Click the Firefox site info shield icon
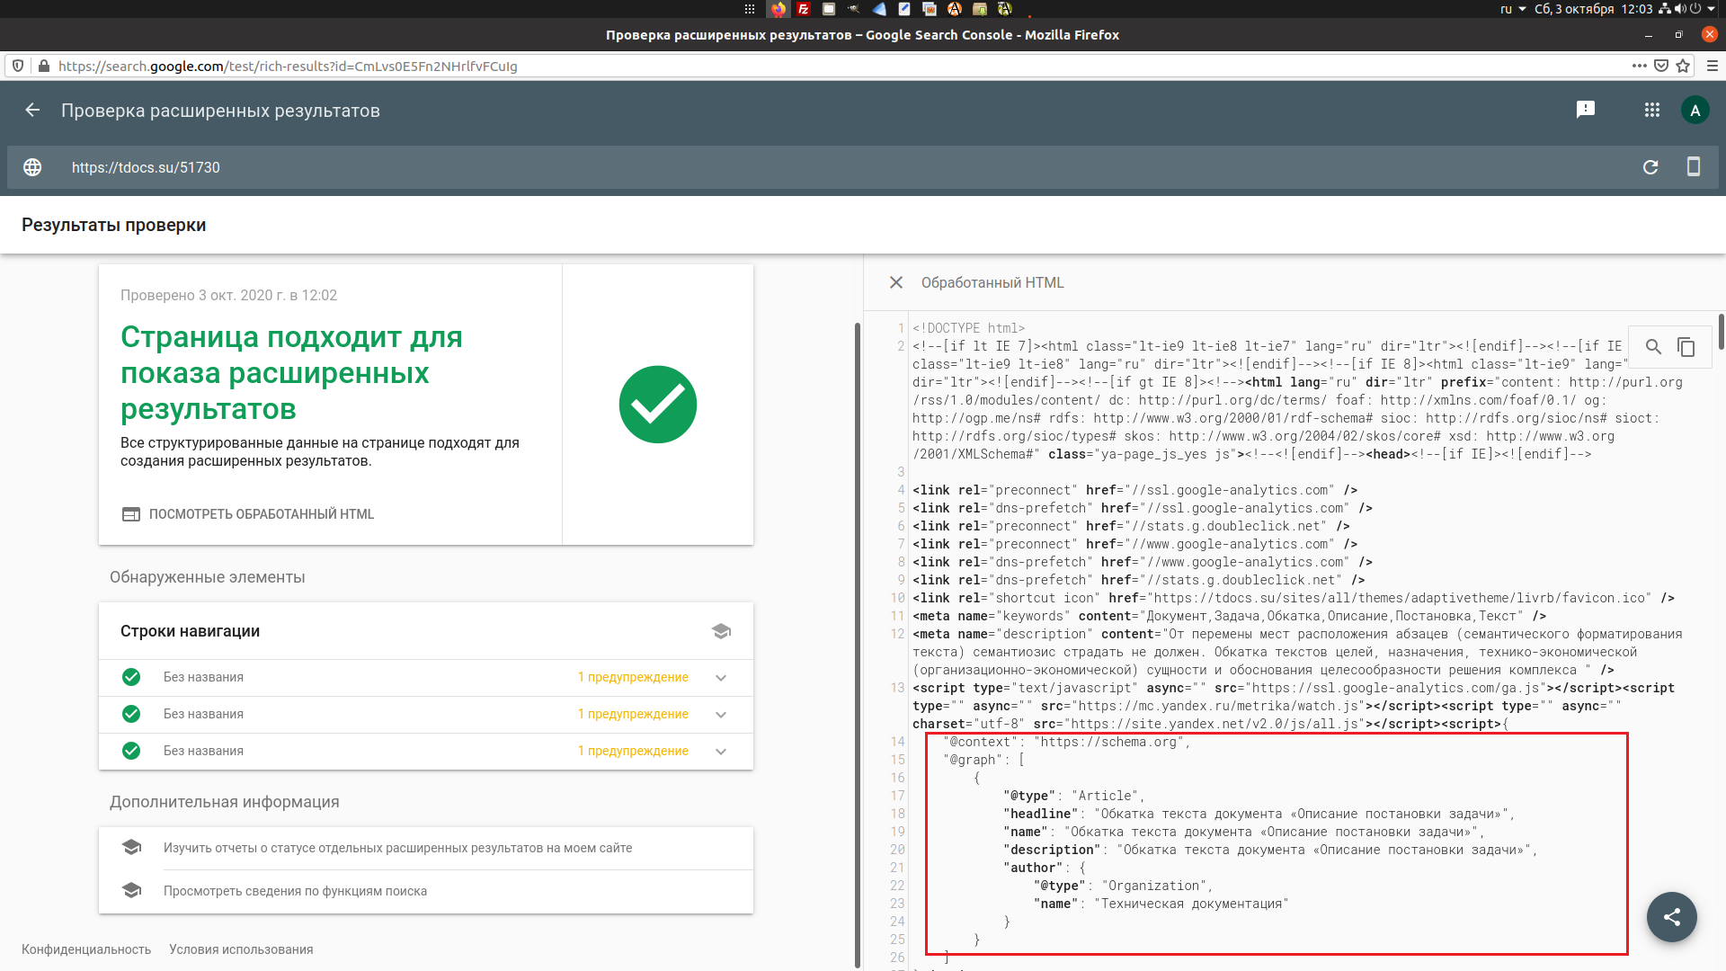 pos(18,66)
